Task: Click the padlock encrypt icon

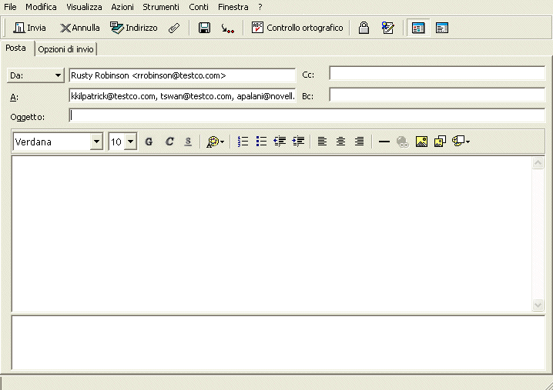Action: tap(364, 28)
